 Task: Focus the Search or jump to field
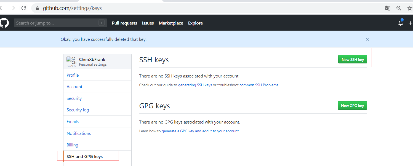click(60, 23)
